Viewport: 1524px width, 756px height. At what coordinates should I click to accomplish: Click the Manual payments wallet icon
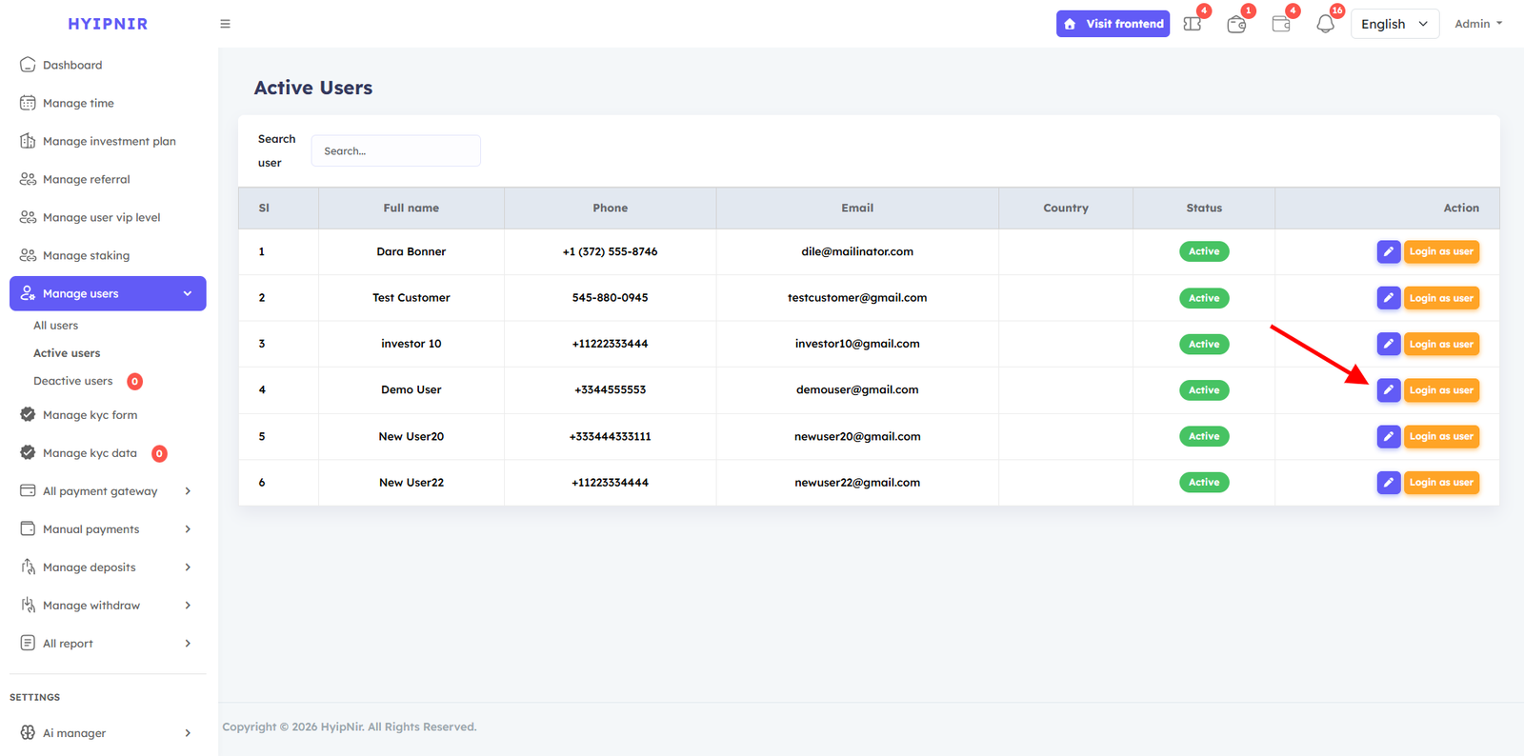[28, 528]
